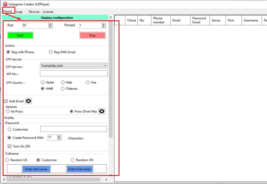The height and width of the screenshot is (184, 267).
Task: Click the Customize password text field
Action: (74, 129)
